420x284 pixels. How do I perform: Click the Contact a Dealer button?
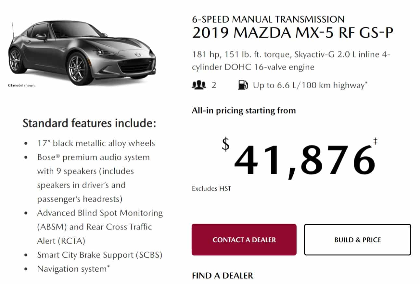pyautogui.click(x=244, y=240)
